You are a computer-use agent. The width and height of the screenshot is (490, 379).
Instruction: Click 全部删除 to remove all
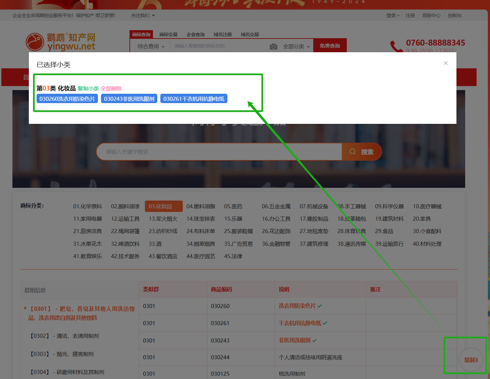(111, 89)
